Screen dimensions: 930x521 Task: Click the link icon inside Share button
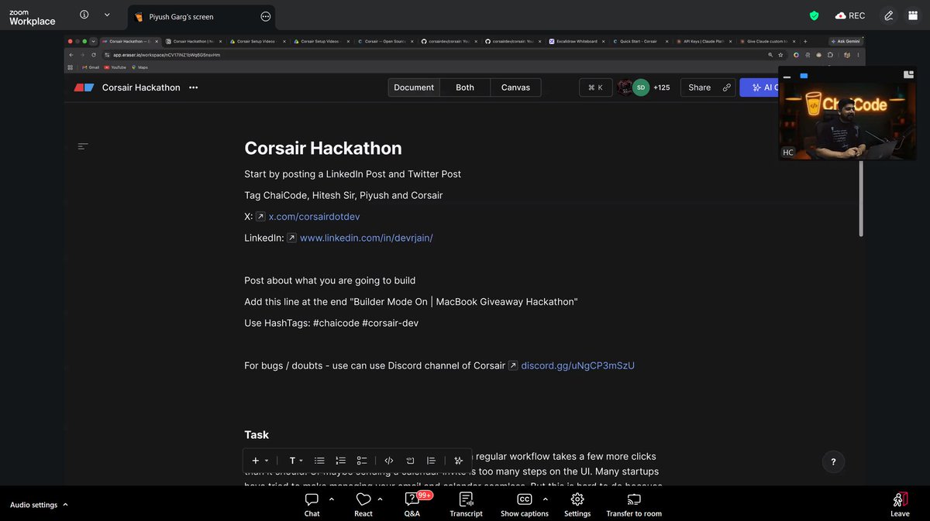coord(726,87)
